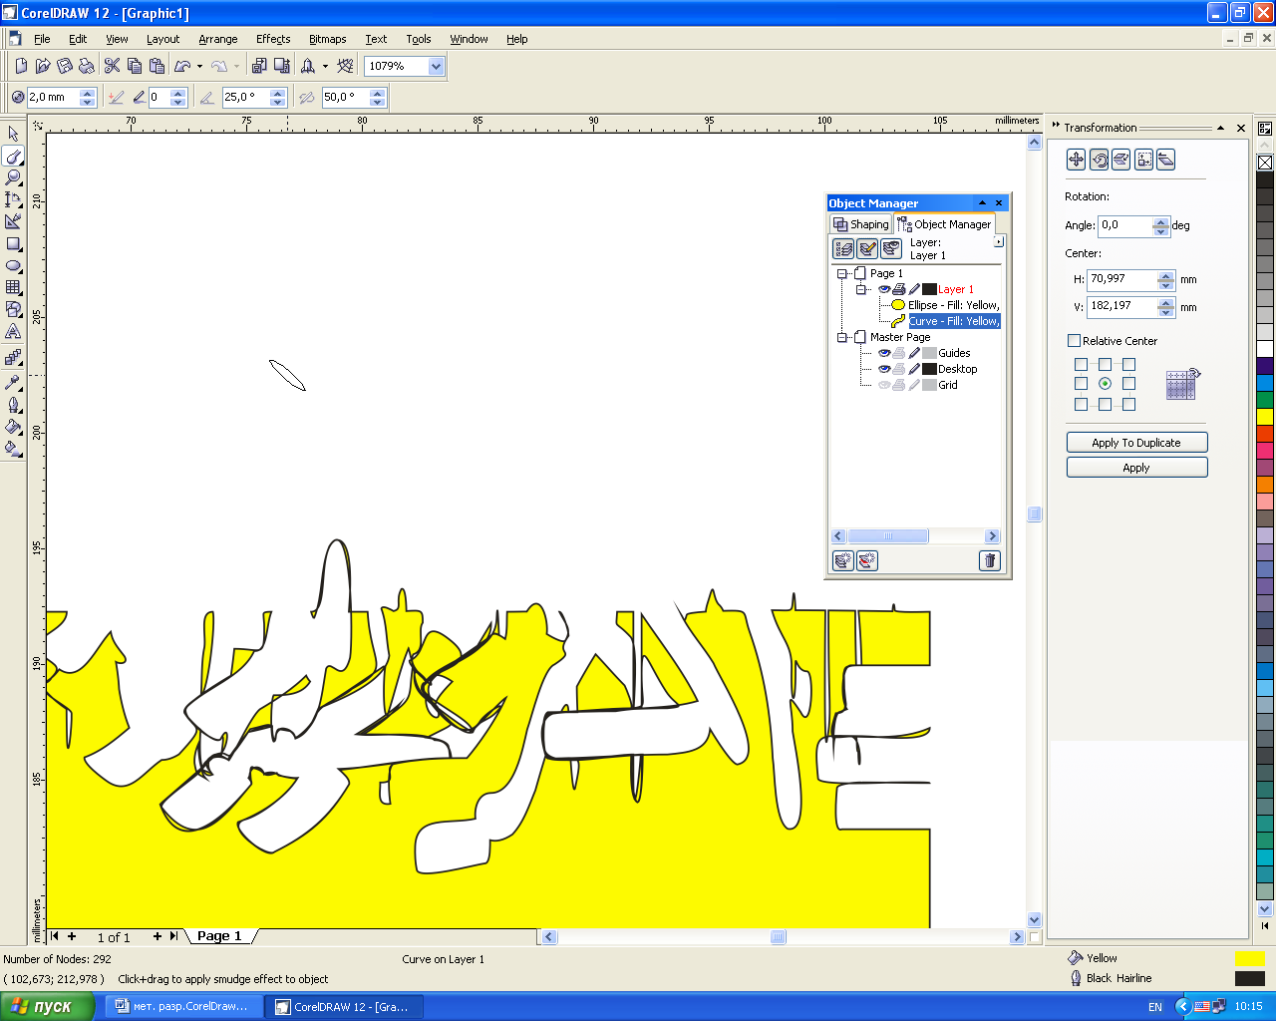Toggle Layer Manager View in Object Manager

click(x=891, y=248)
